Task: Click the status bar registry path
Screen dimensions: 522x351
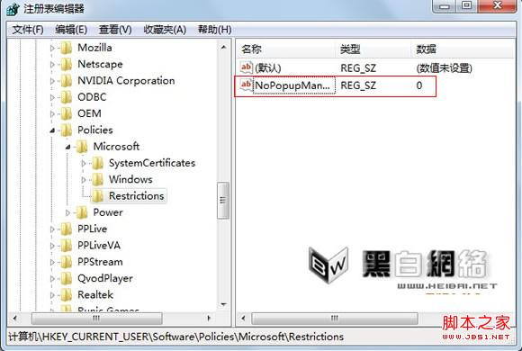Action: (x=176, y=337)
